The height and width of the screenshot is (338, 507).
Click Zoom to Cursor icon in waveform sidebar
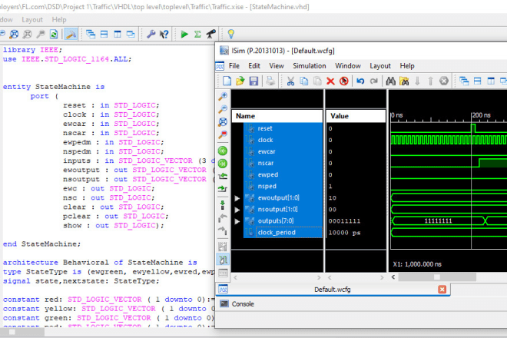click(x=223, y=134)
